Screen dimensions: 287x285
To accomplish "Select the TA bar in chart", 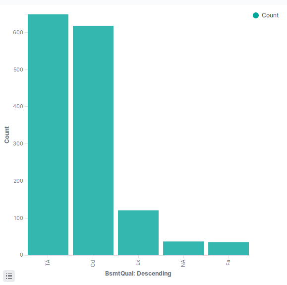I will tap(48, 135).
